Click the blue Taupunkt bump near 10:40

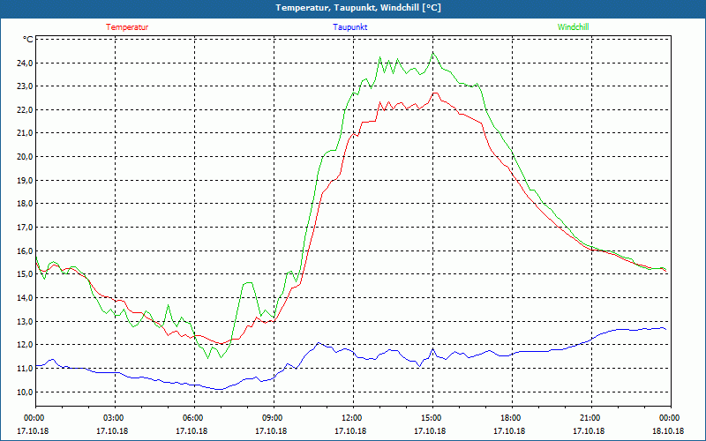(319, 343)
